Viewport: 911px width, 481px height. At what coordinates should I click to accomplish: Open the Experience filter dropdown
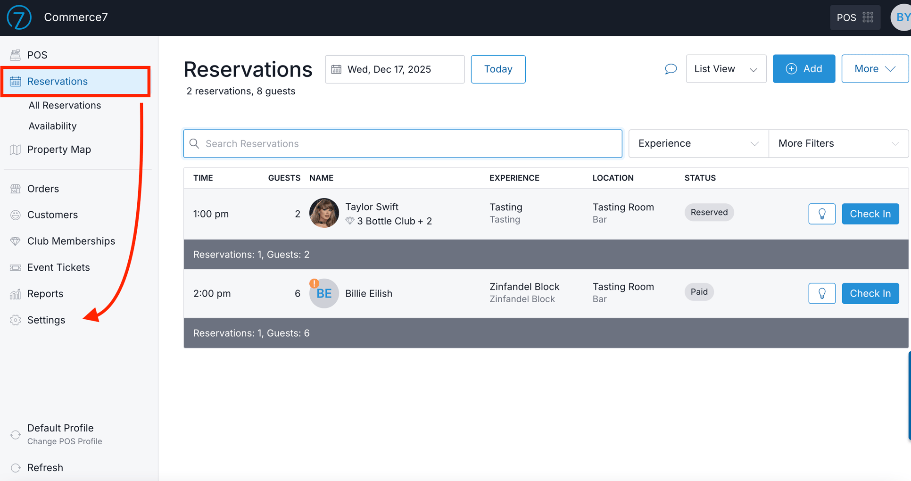698,143
